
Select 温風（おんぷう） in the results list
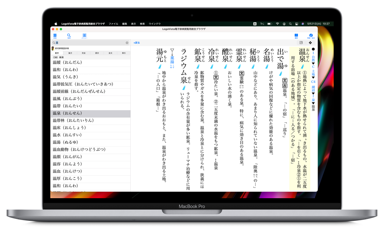(x=90, y=99)
